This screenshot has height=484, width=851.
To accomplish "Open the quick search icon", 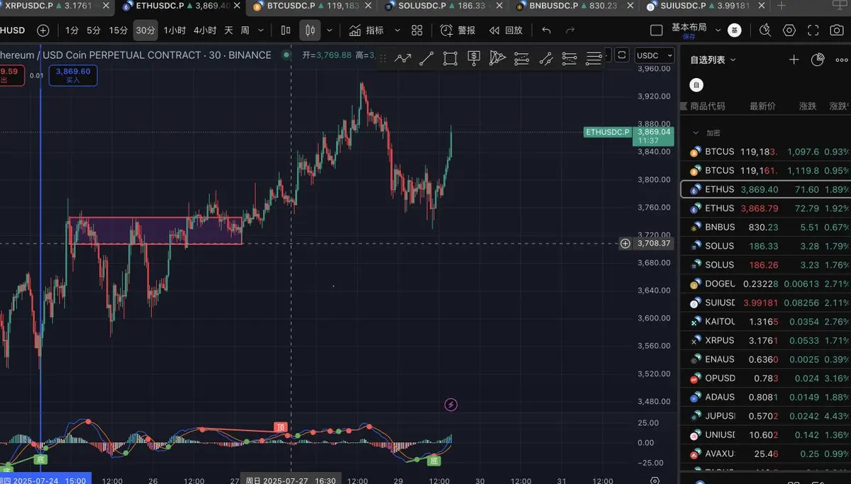I will [x=765, y=30].
